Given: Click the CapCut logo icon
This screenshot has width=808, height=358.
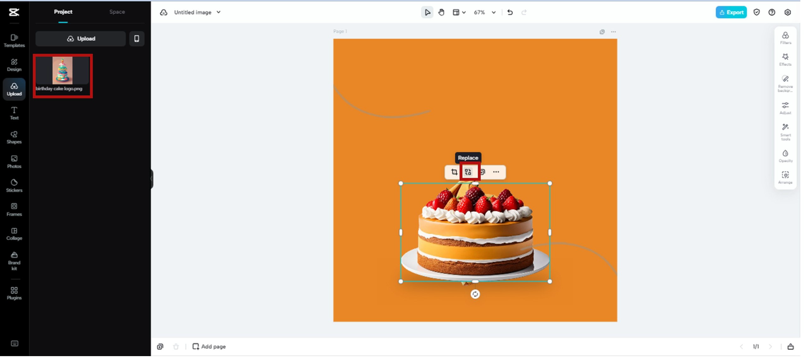Looking at the screenshot, I should click(x=14, y=12).
